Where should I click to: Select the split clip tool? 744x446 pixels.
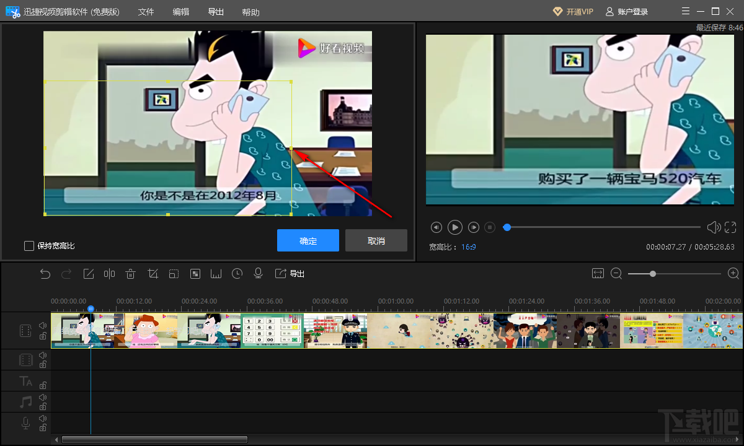tap(109, 274)
